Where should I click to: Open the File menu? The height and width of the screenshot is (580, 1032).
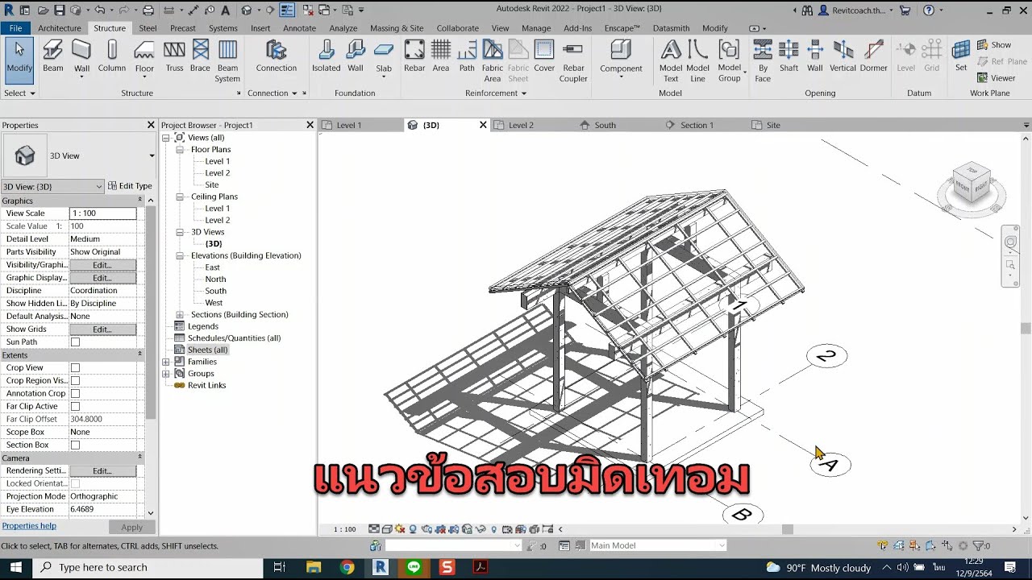(15, 28)
